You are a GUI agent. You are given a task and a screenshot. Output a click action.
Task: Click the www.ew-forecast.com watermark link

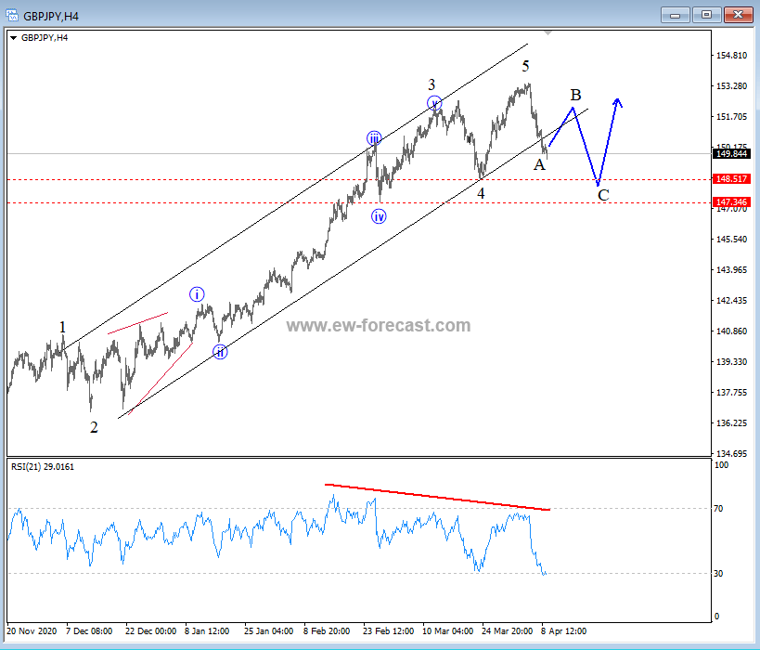378,326
